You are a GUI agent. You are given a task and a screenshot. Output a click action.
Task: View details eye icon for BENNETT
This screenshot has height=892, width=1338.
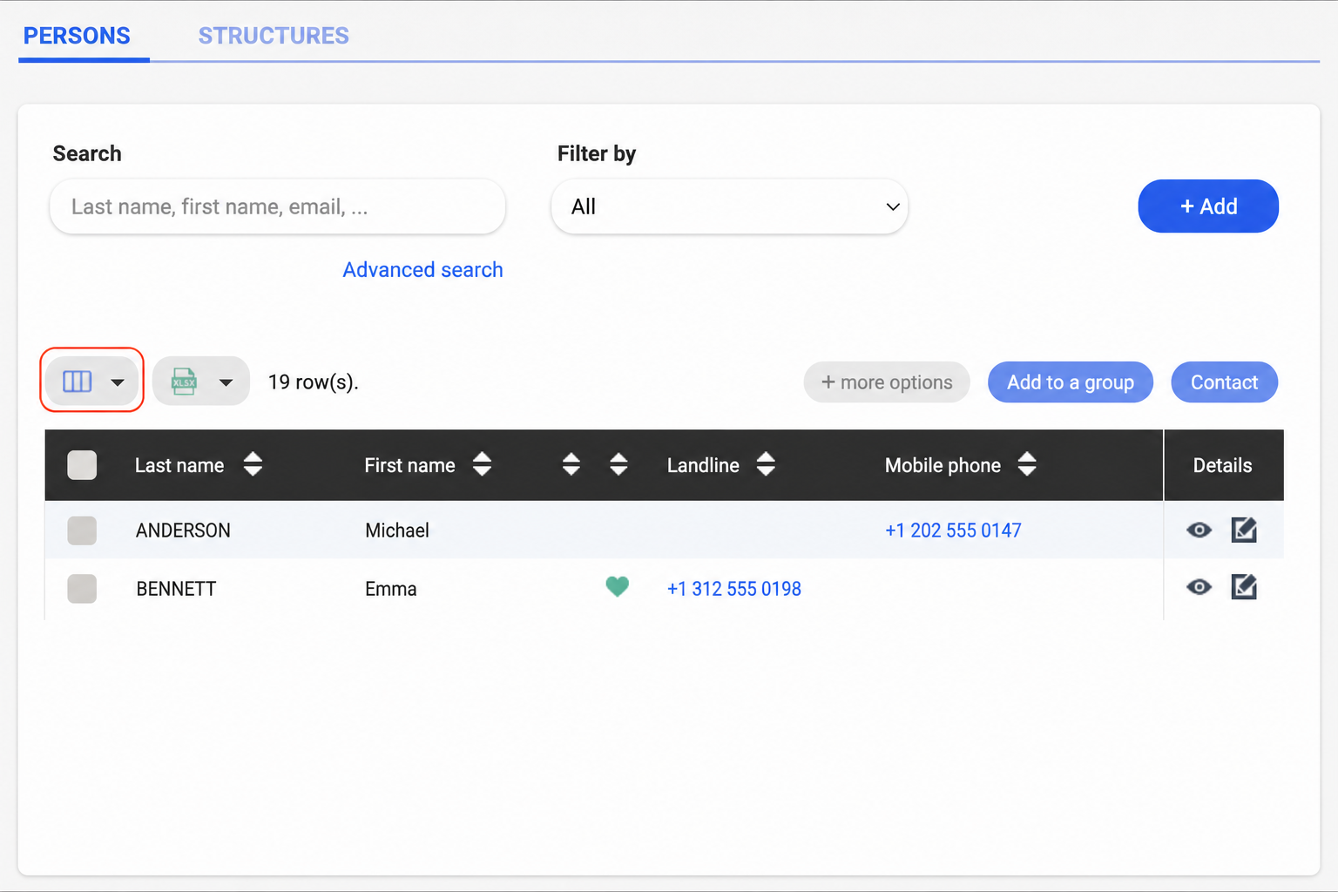pyautogui.click(x=1199, y=587)
